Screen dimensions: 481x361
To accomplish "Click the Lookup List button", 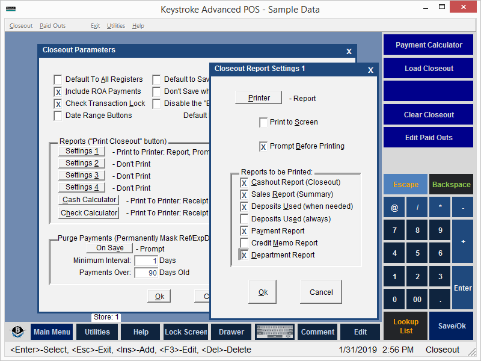I will (406, 326).
